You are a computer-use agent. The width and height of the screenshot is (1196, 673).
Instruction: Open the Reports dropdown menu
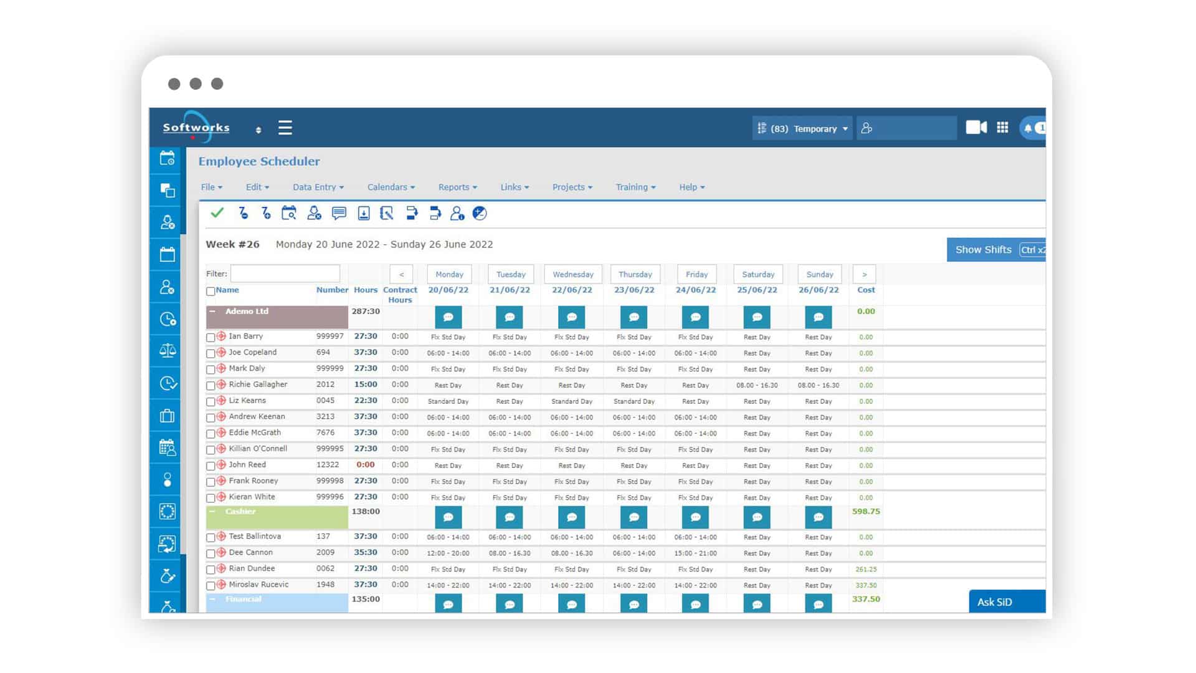[x=457, y=186]
